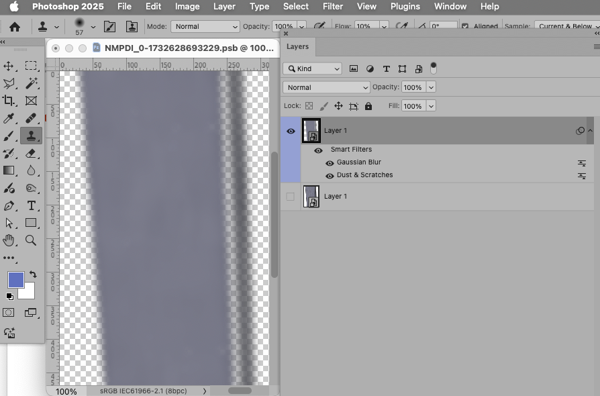
Task: Open the Kind filter dropdown in Layers panel
Action: pos(311,68)
